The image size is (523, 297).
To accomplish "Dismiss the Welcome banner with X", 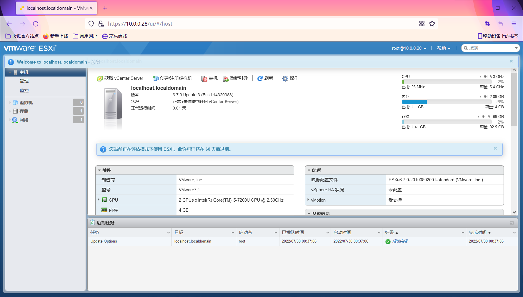I will click(511, 61).
